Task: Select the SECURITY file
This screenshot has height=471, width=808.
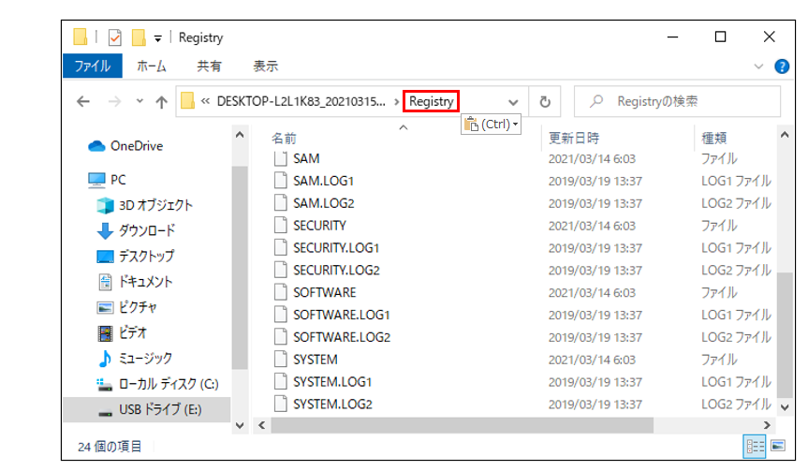Action: tap(319, 226)
